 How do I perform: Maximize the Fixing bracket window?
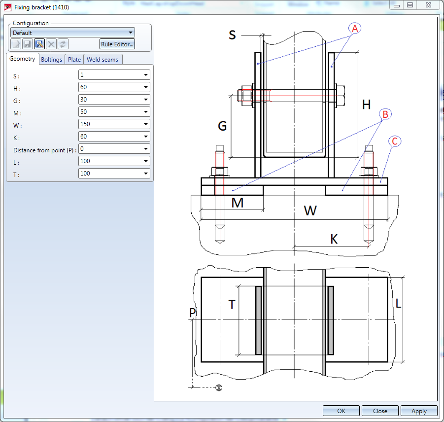(x=410, y=5)
